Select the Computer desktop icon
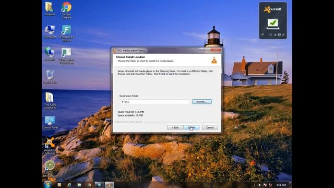Screen dimensions: 334x188 [x=50, y=31]
